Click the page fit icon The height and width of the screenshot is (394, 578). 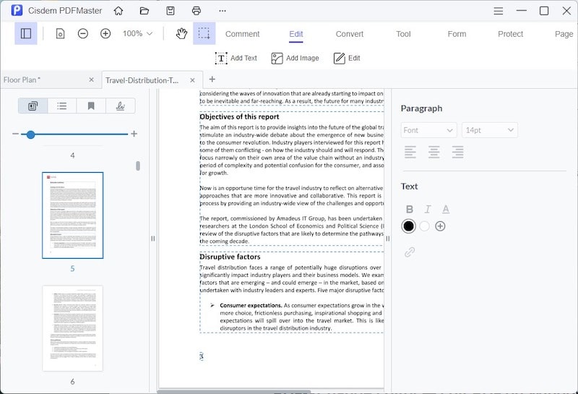click(60, 33)
